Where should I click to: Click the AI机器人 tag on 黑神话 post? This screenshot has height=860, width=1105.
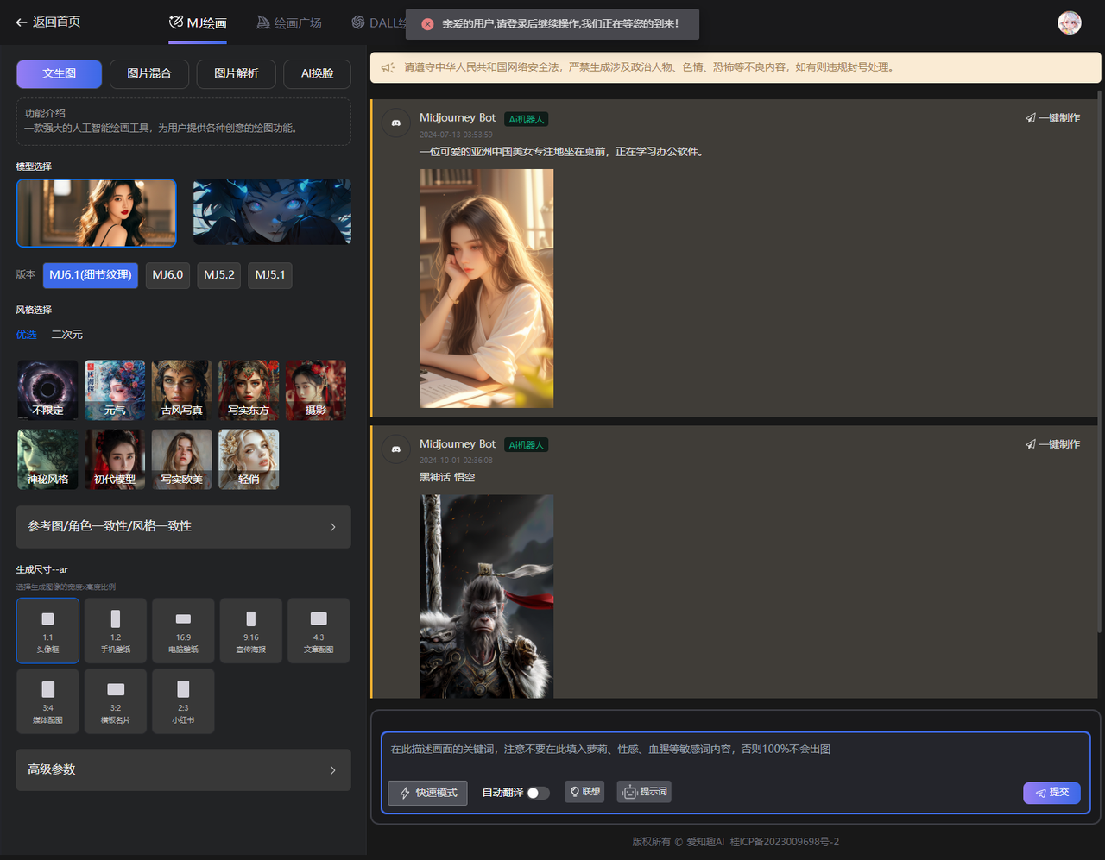click(527, 445)
